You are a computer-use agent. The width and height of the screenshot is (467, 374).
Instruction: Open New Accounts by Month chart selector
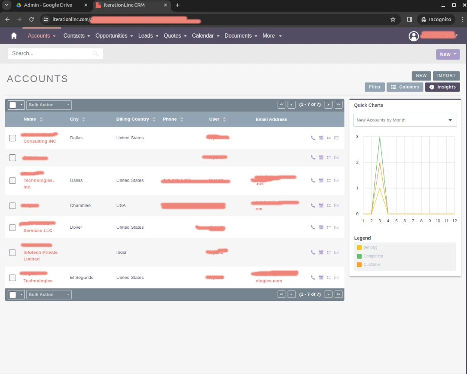[405, 120]
